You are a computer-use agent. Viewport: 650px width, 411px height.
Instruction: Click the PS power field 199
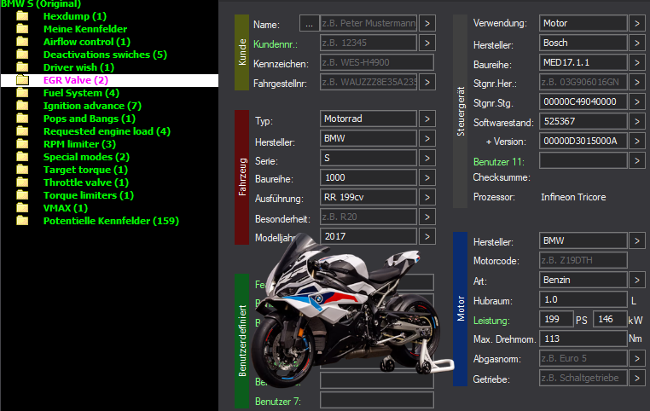click(556, 319)
